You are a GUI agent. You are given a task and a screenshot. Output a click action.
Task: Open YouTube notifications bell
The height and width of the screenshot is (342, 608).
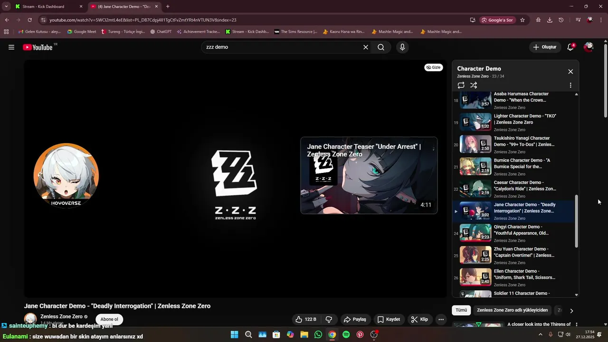coord(570,47)
